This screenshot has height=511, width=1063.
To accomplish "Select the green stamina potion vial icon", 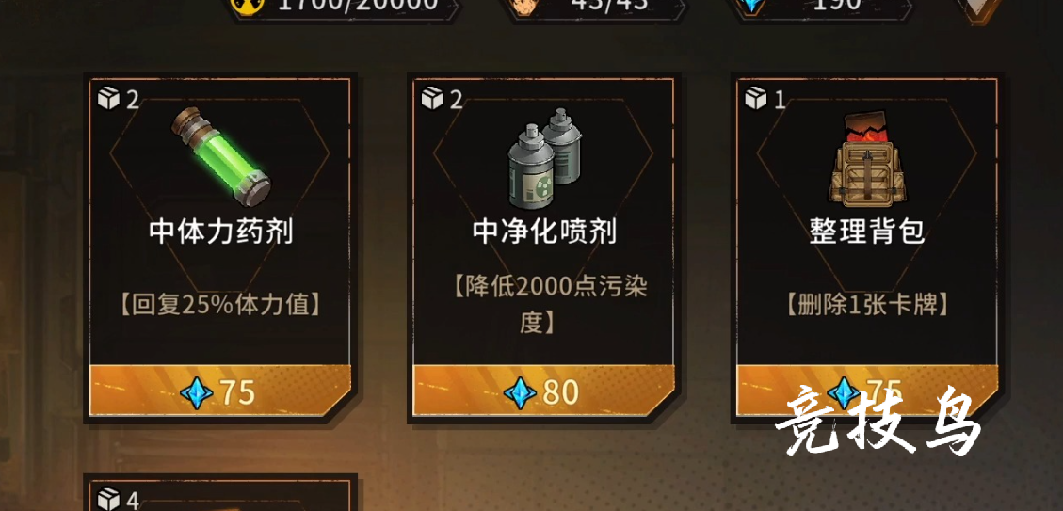I will pyautogui.click(x=220, y=156).
